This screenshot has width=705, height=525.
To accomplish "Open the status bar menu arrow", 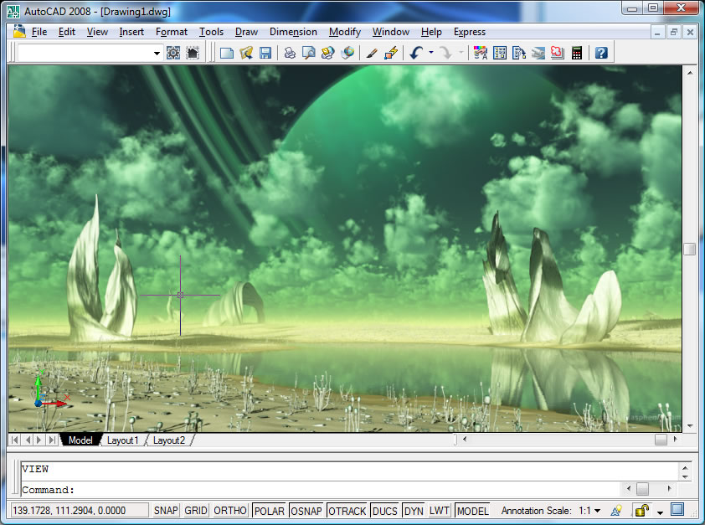I will 660,512.
